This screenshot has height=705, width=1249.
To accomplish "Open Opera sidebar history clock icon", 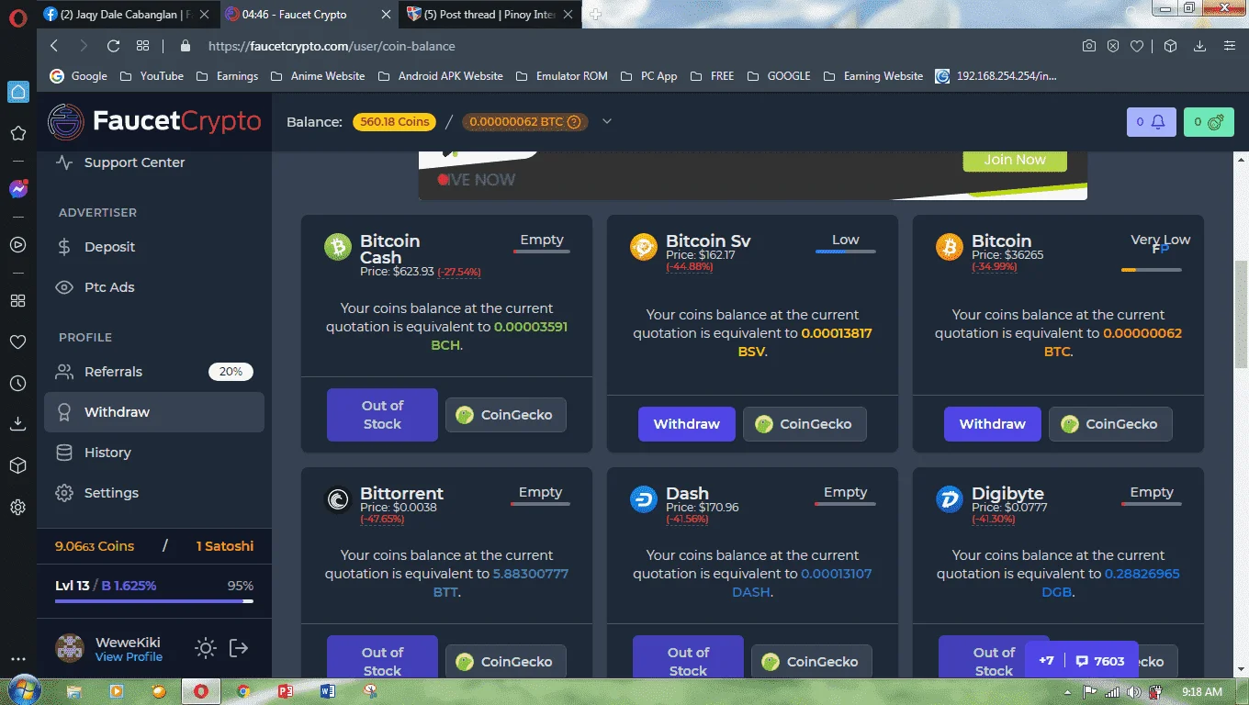I will [17, 384].
